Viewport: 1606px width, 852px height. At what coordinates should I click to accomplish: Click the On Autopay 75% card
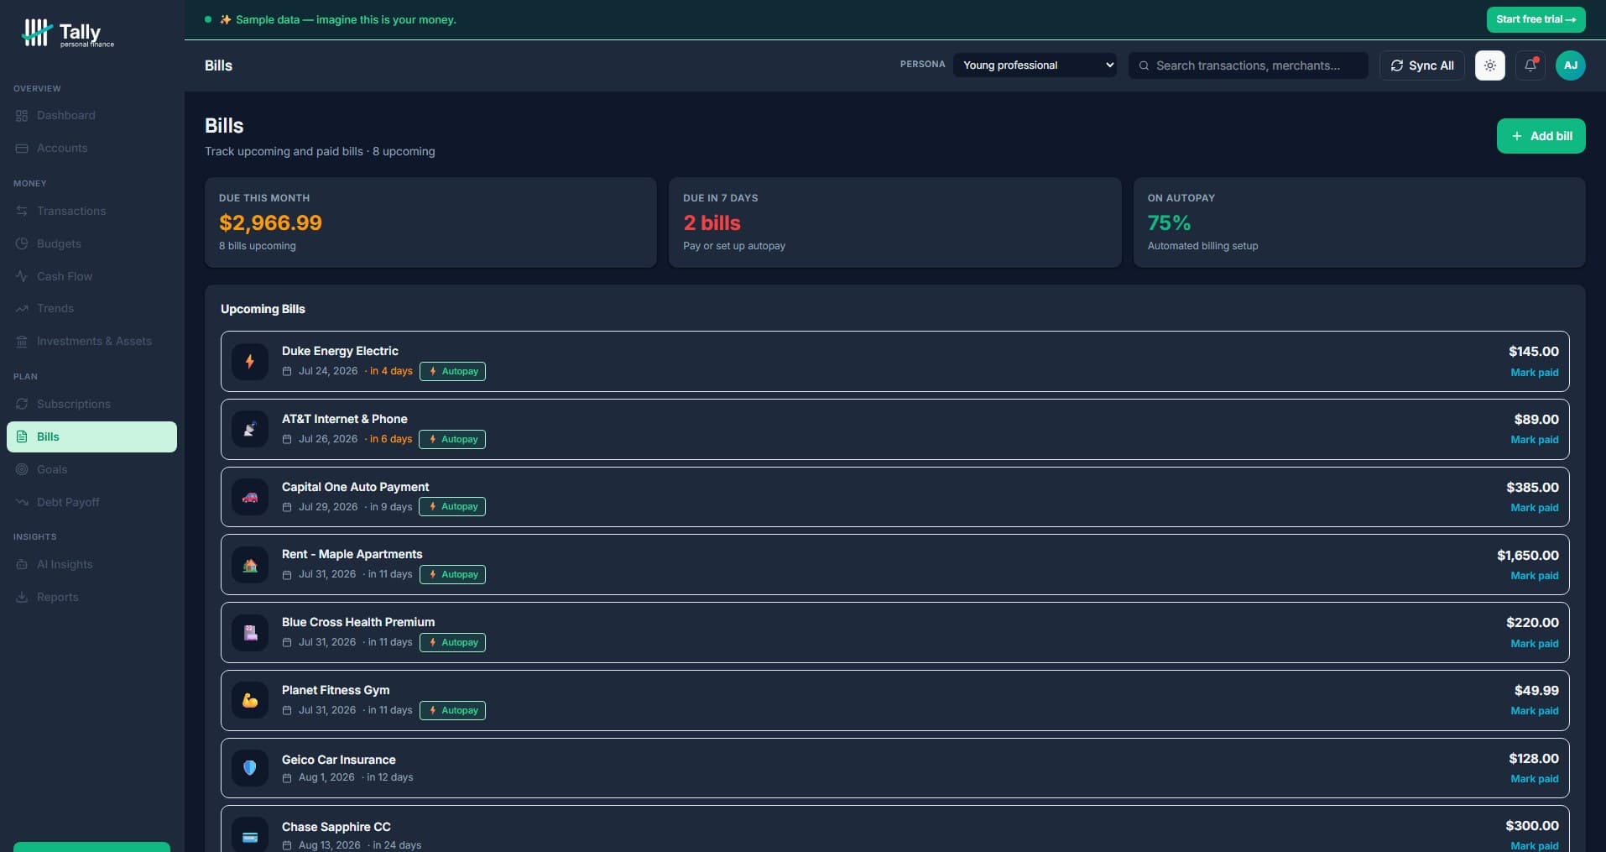pyautogui.click(x=1359, y=222)
